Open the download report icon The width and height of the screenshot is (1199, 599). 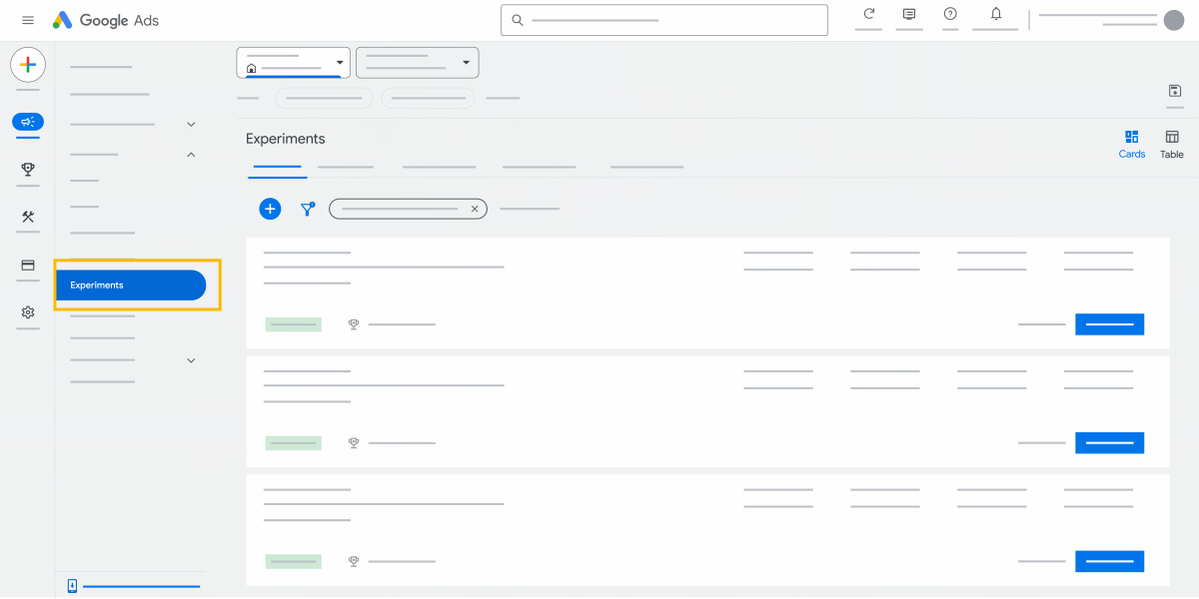coord(1174,91)
